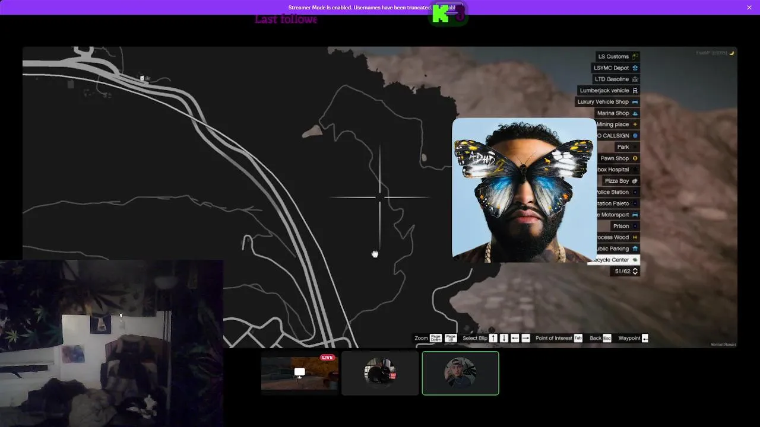Dismiss the Streamer Mode notice banner
The width and height of the screenshot is (760, 427).
tap(749, 7)
